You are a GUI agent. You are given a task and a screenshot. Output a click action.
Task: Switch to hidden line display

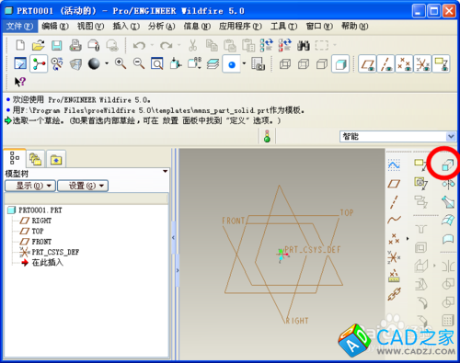point(304,64)
